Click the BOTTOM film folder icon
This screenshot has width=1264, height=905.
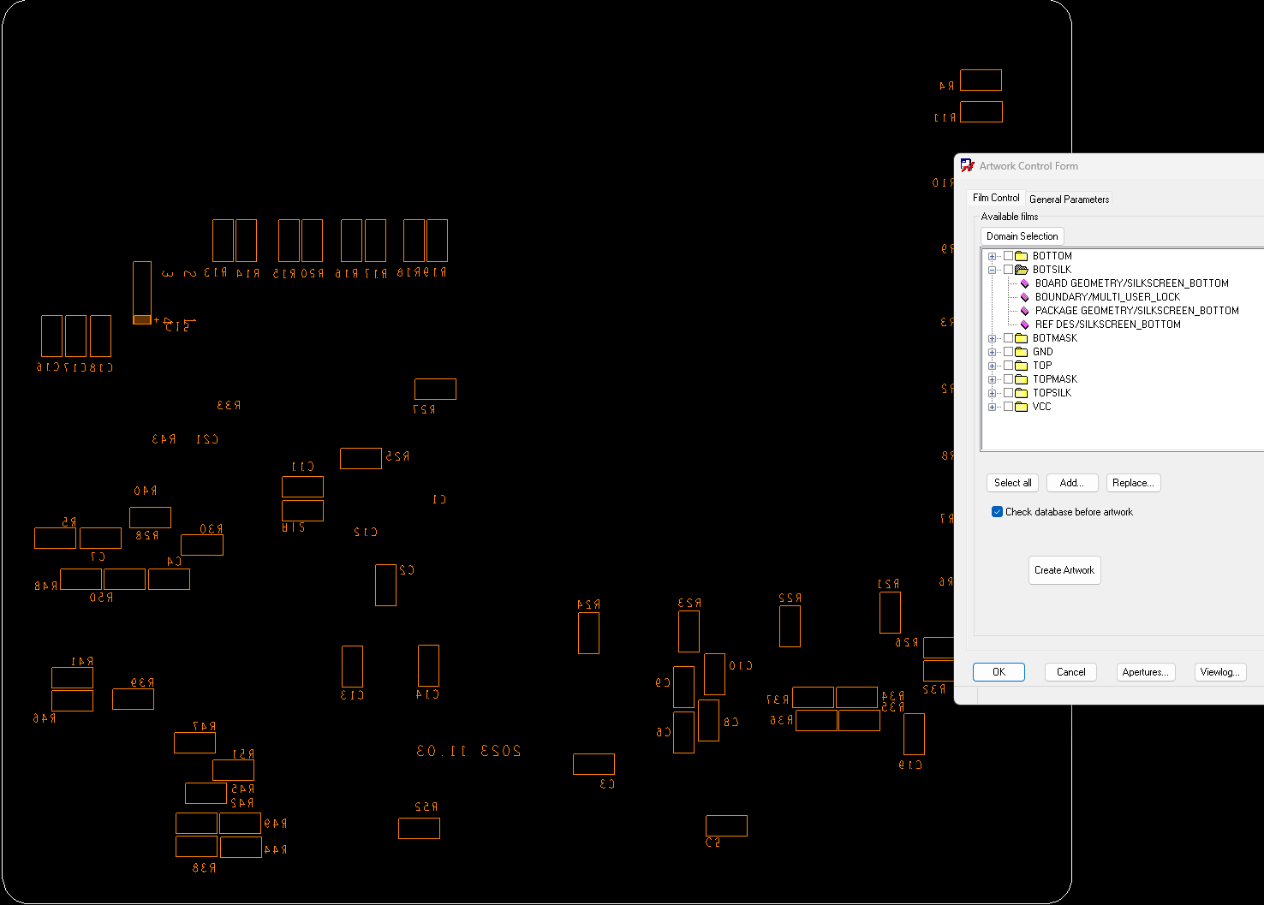coord(1021,256)
